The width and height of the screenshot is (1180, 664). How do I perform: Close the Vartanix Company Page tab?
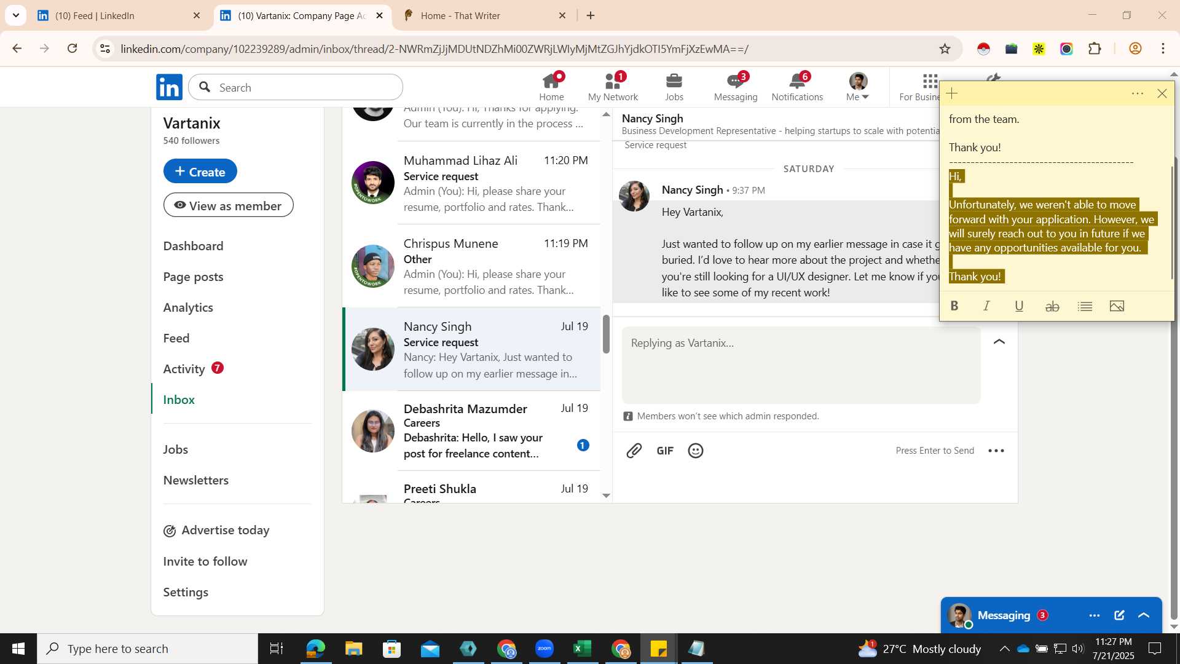[379, 16]
